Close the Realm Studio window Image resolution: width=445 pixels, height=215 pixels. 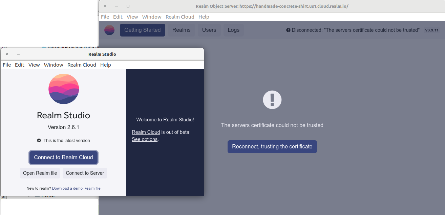(7, 54)
